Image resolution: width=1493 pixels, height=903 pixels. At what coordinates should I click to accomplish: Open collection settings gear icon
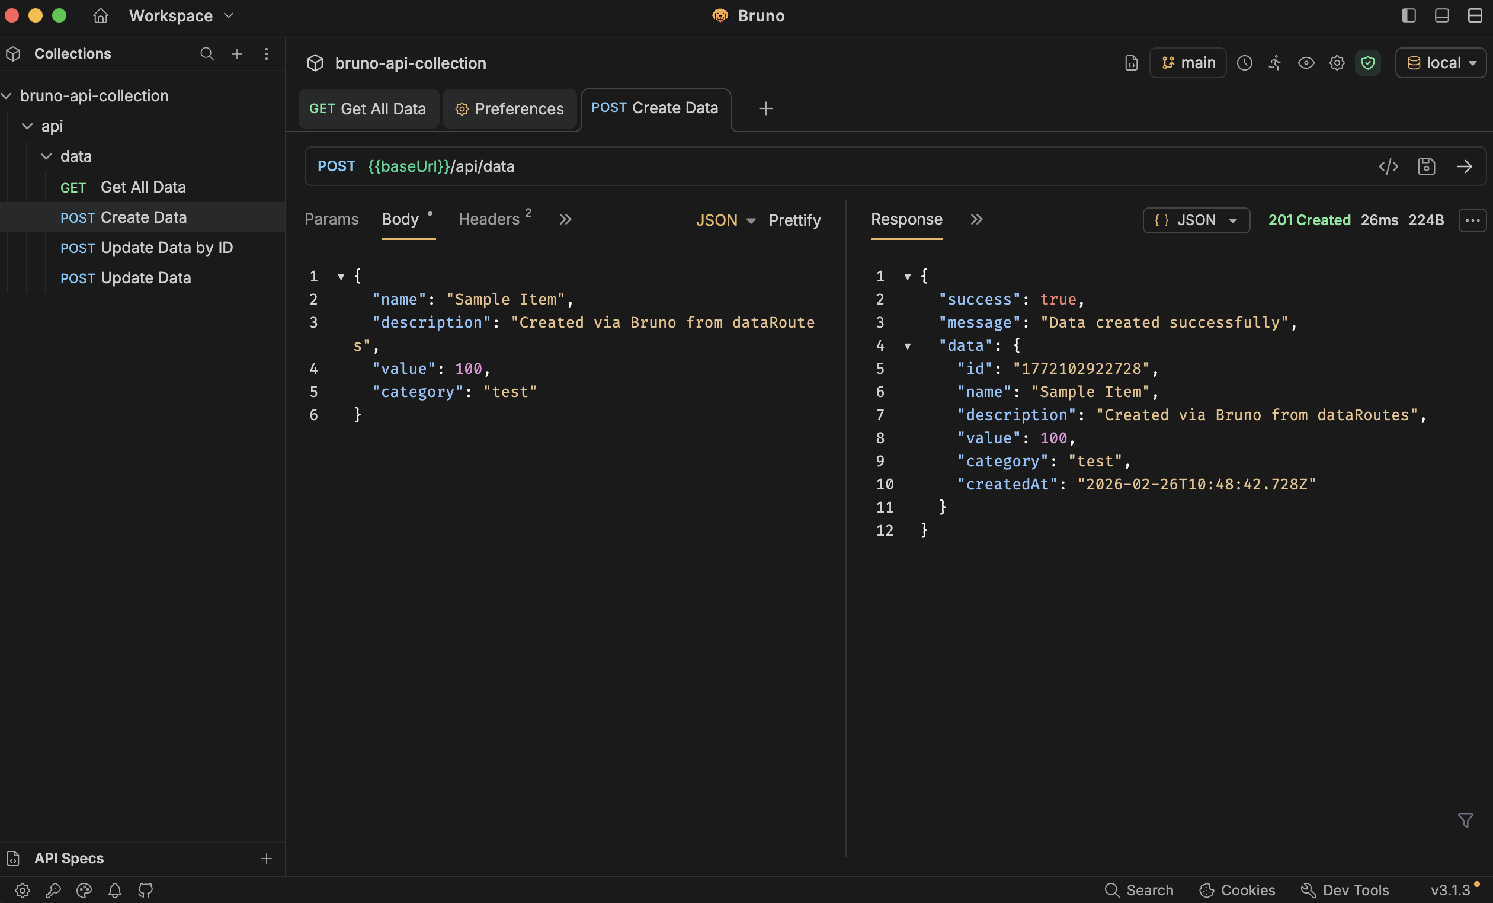(1337, 63)
